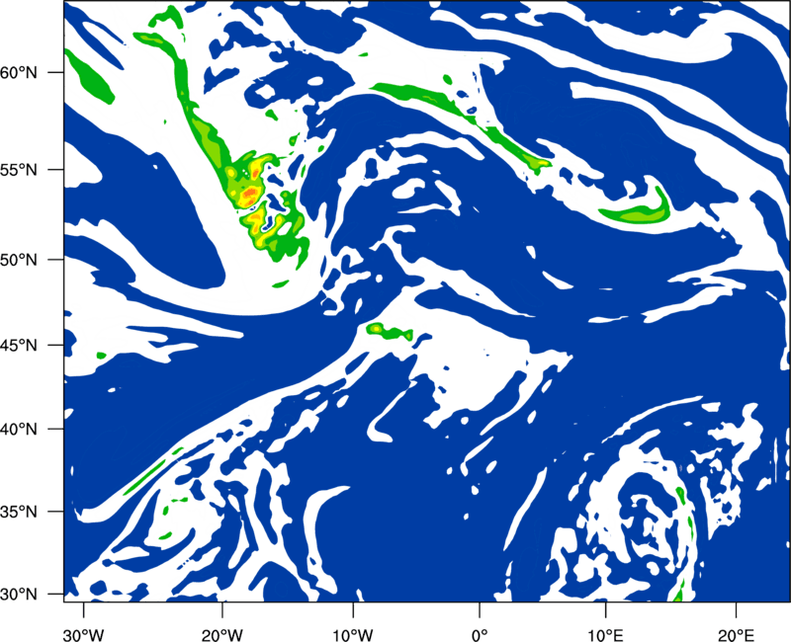Click the 30°W longitude label
This screenshot has width=791, height=642.
point(84,634)
